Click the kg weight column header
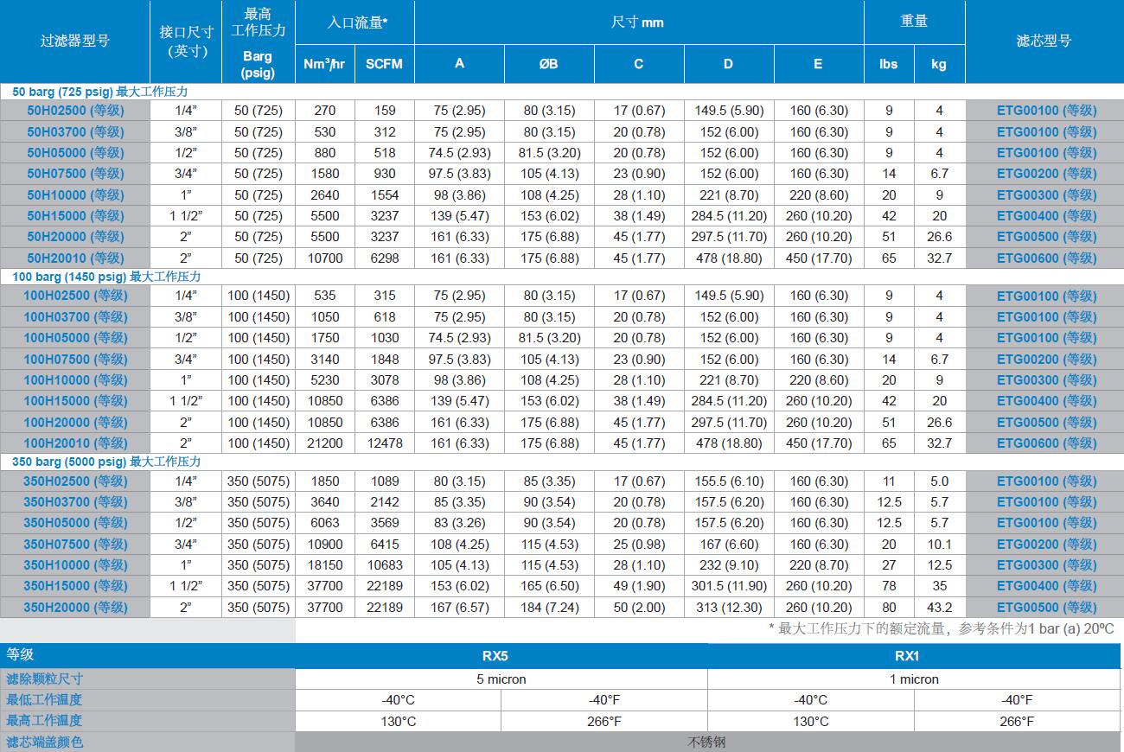1124x752 pixels. [939, 64]
